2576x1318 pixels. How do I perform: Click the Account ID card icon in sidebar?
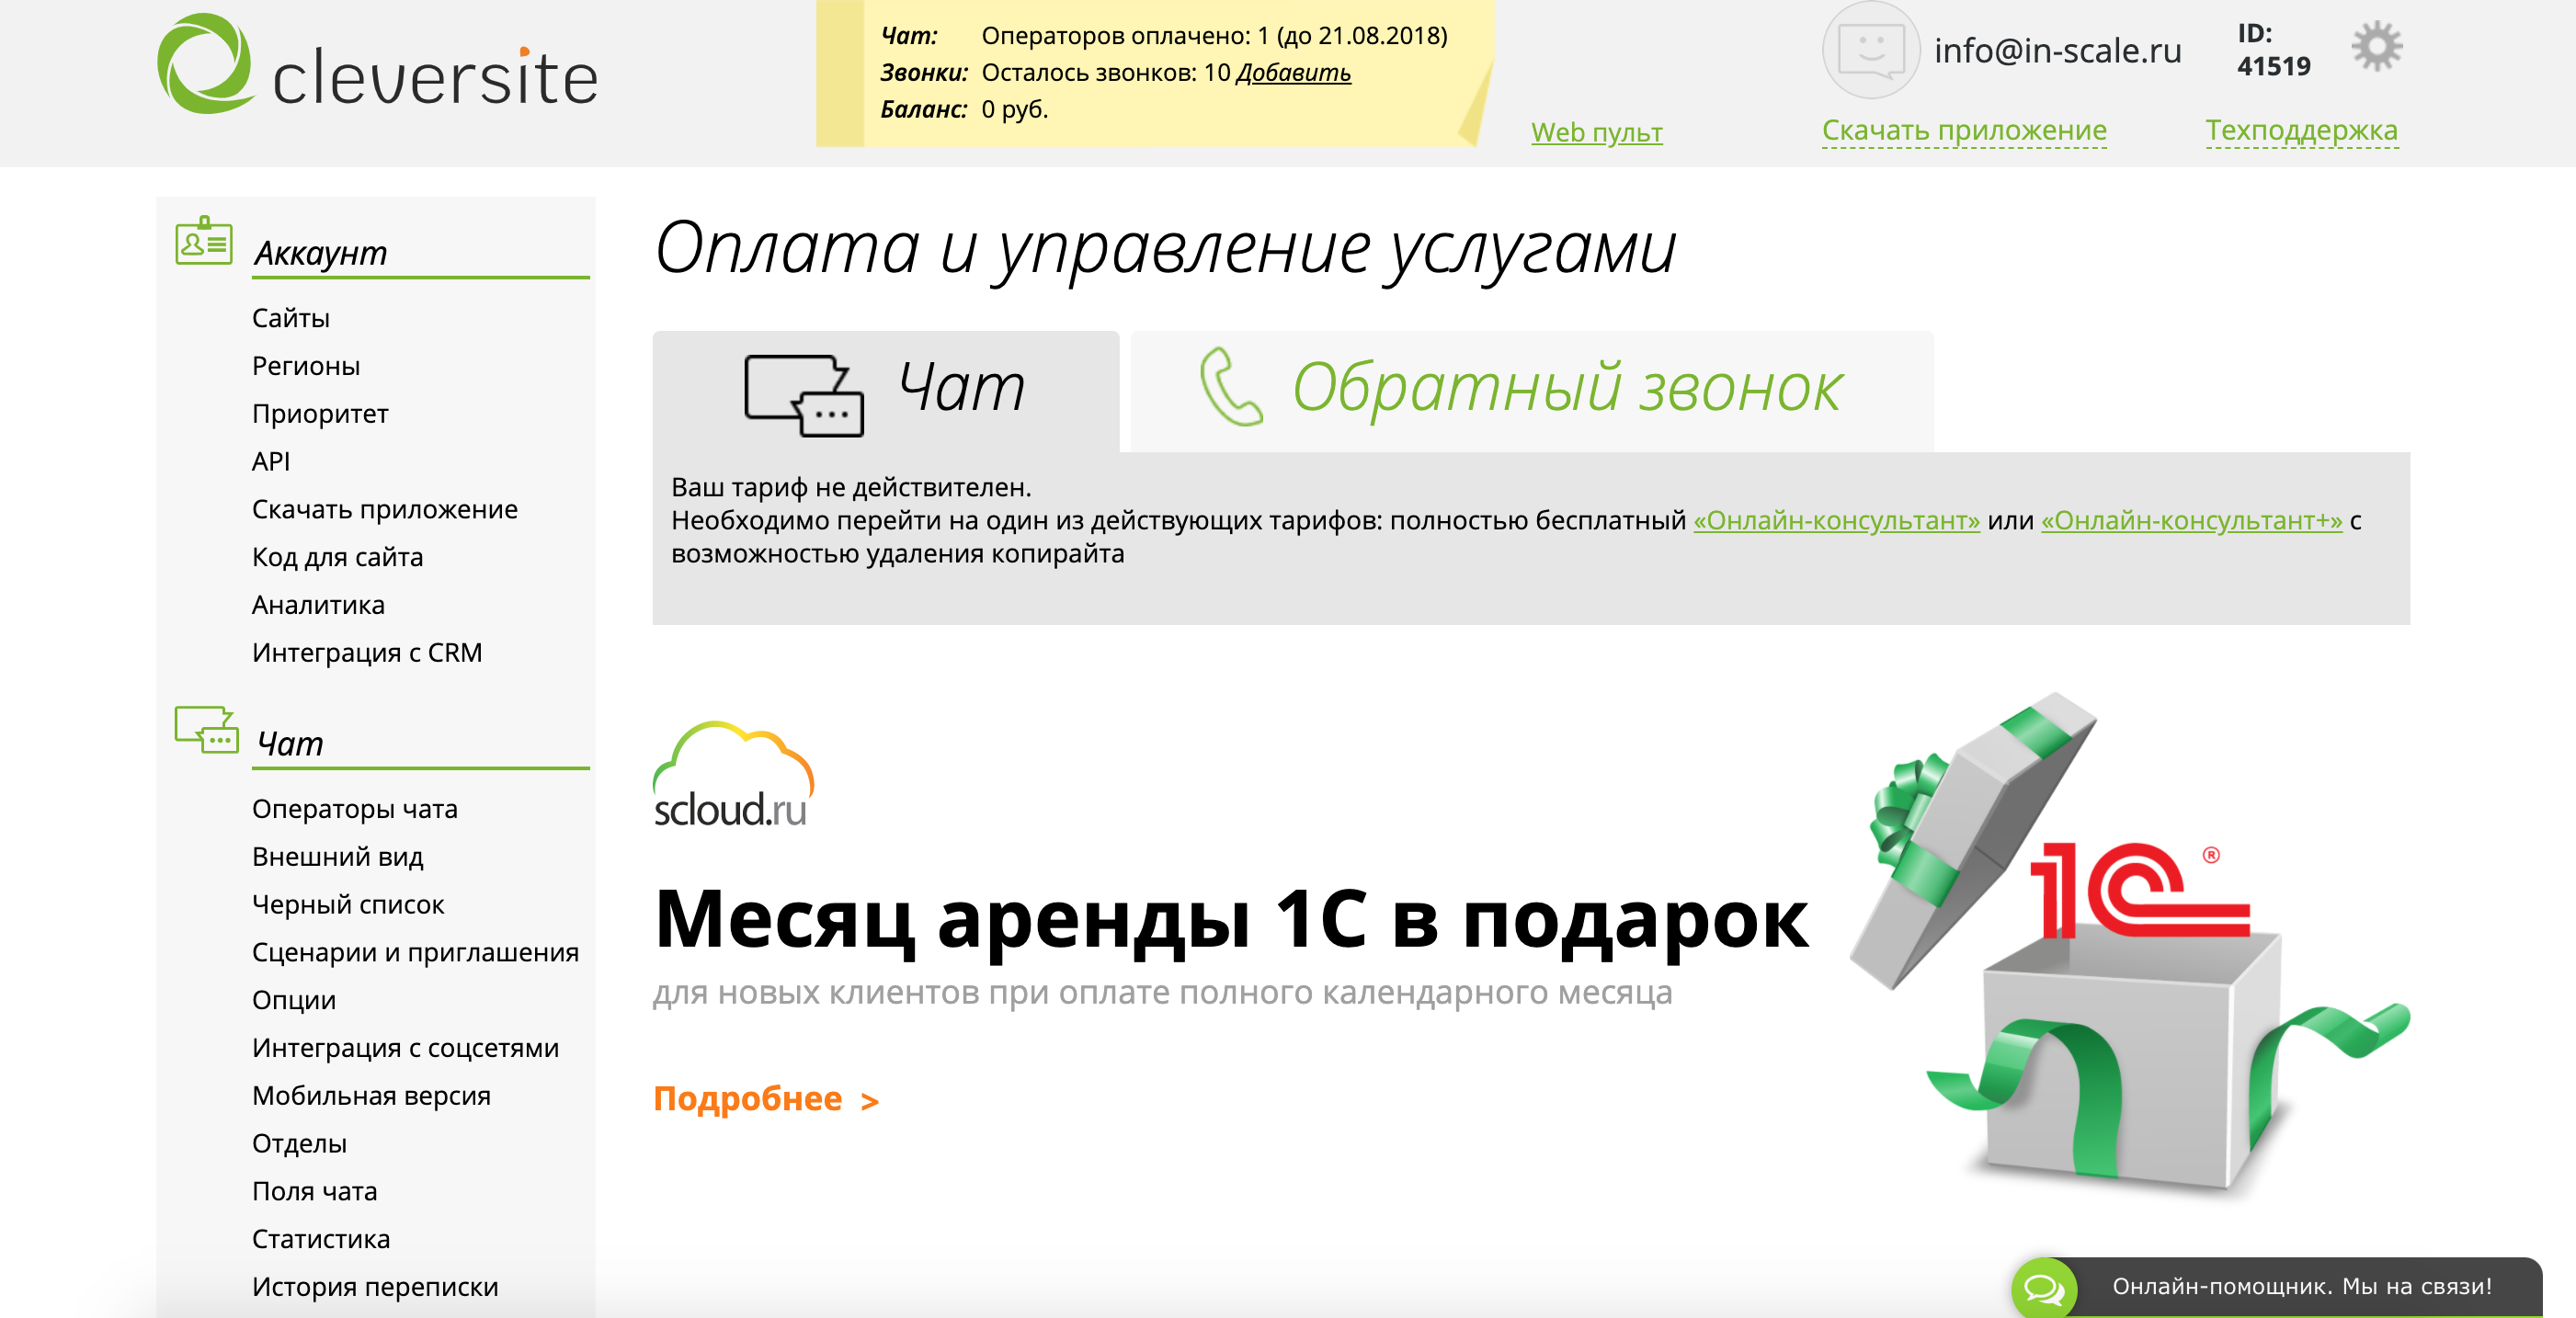[x=204, y=241]
